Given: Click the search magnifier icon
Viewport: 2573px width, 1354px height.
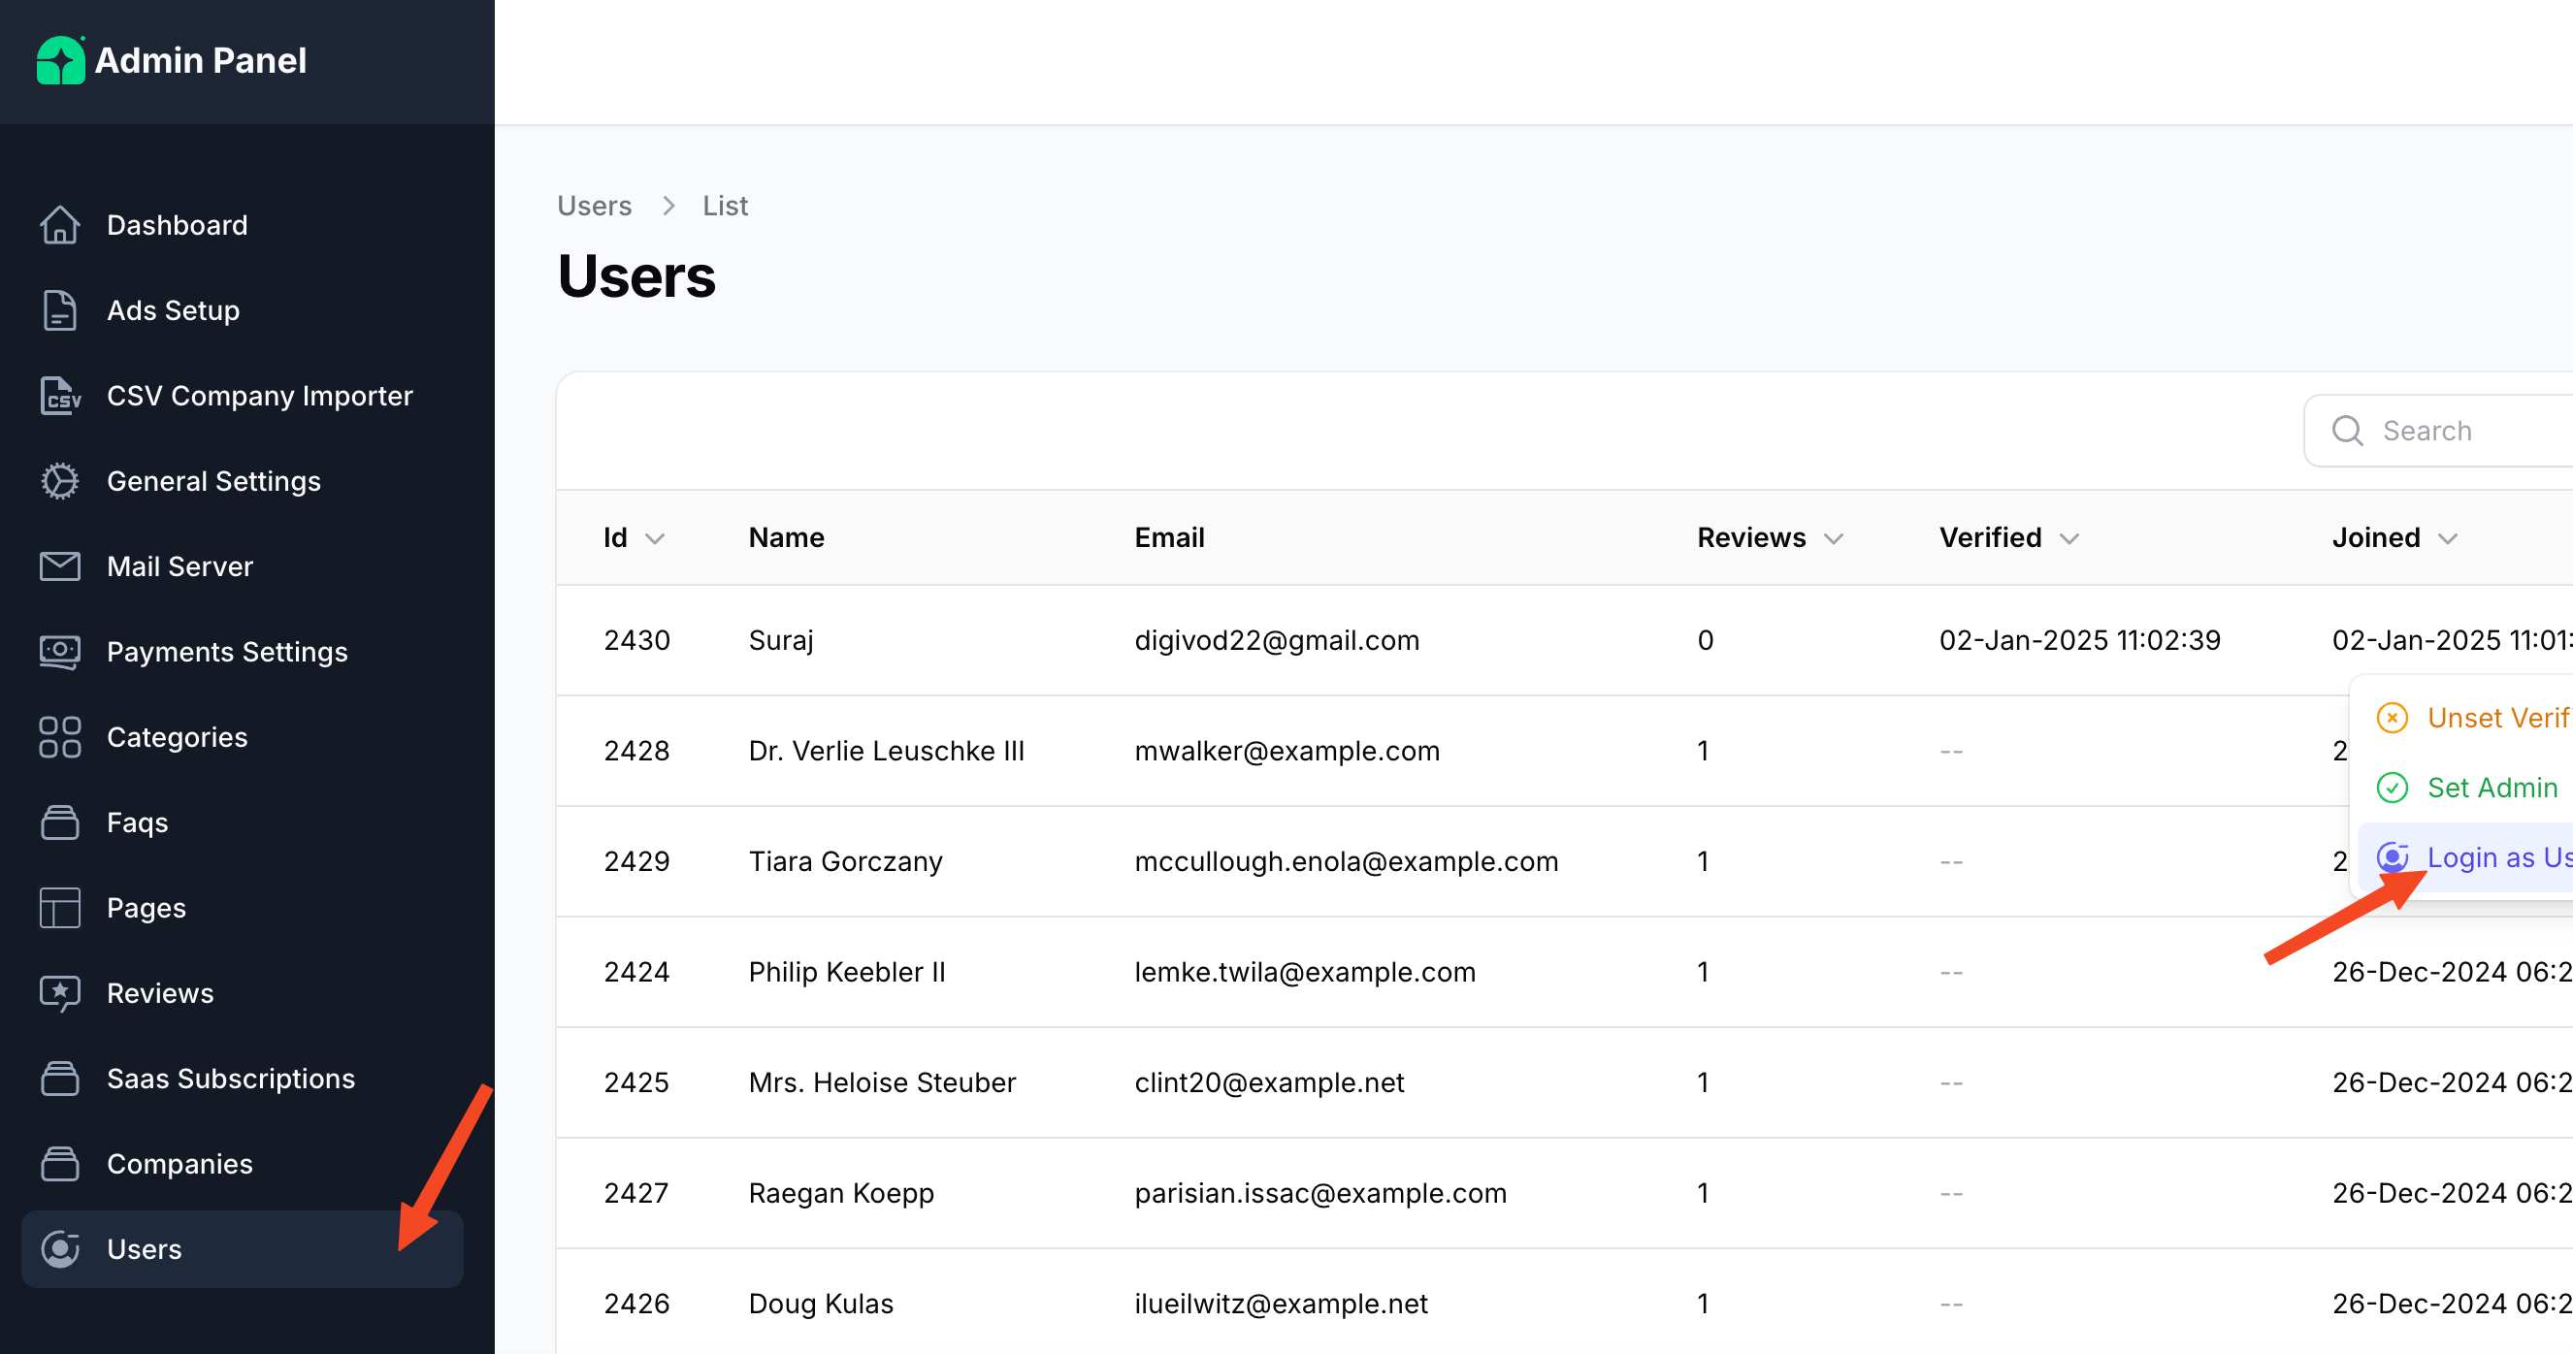Looking at the screenshot, I should [x=2346, y=431].
